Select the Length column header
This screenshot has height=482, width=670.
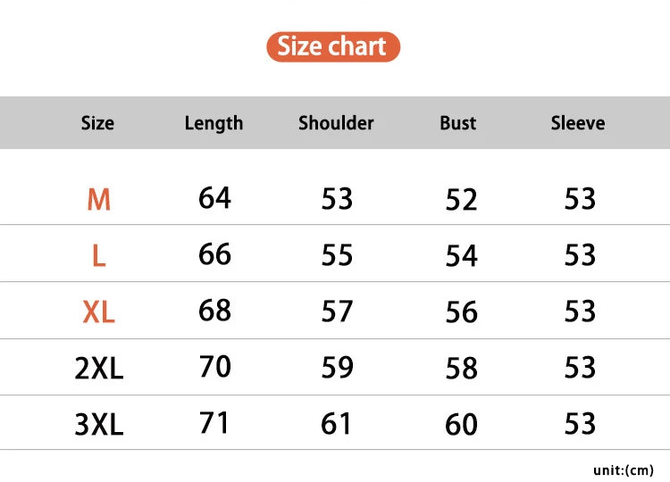(214, 124)
